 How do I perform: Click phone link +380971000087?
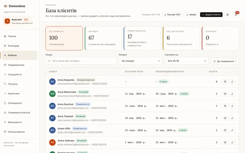(x=101, y=96)
